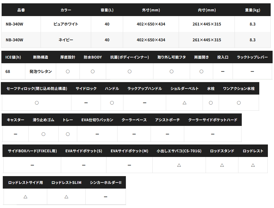
Task: Click the circle under 抗菌(ボディーインナー)
Action: 129,72
